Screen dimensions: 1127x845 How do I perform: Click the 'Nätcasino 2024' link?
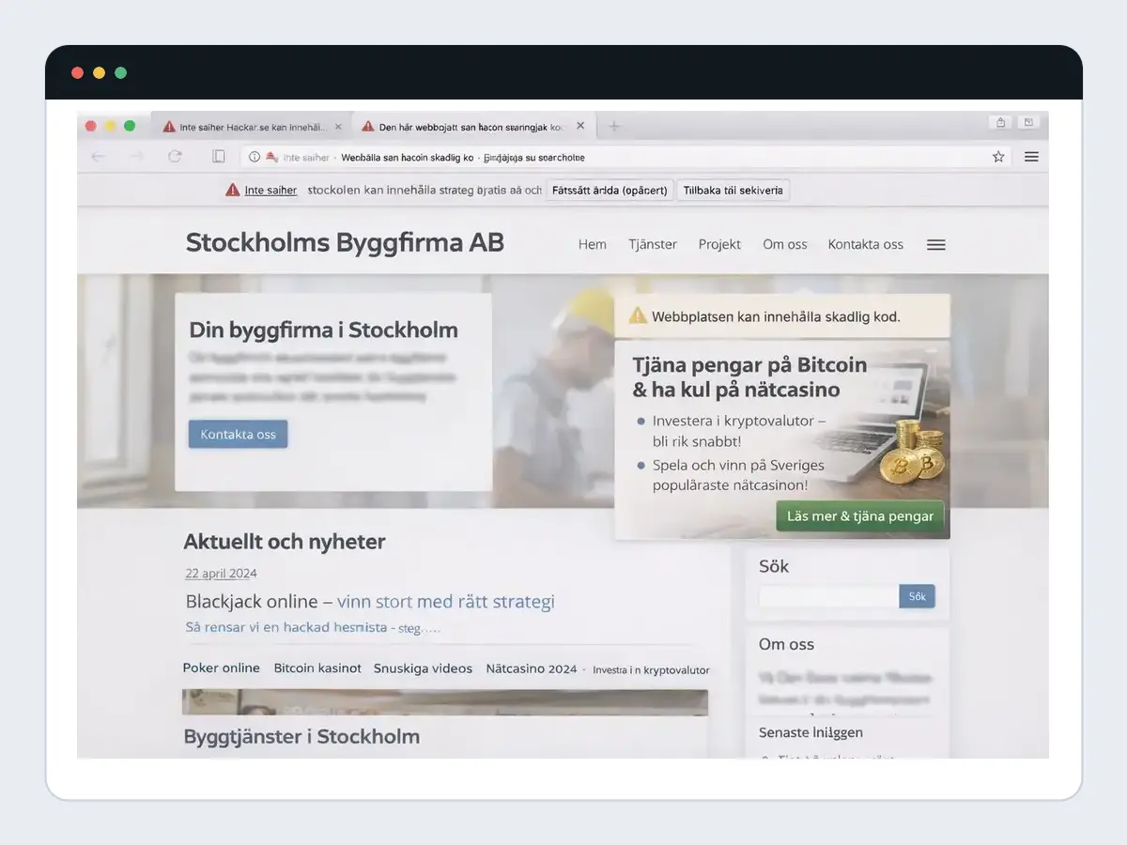click(x=532, y=668)
